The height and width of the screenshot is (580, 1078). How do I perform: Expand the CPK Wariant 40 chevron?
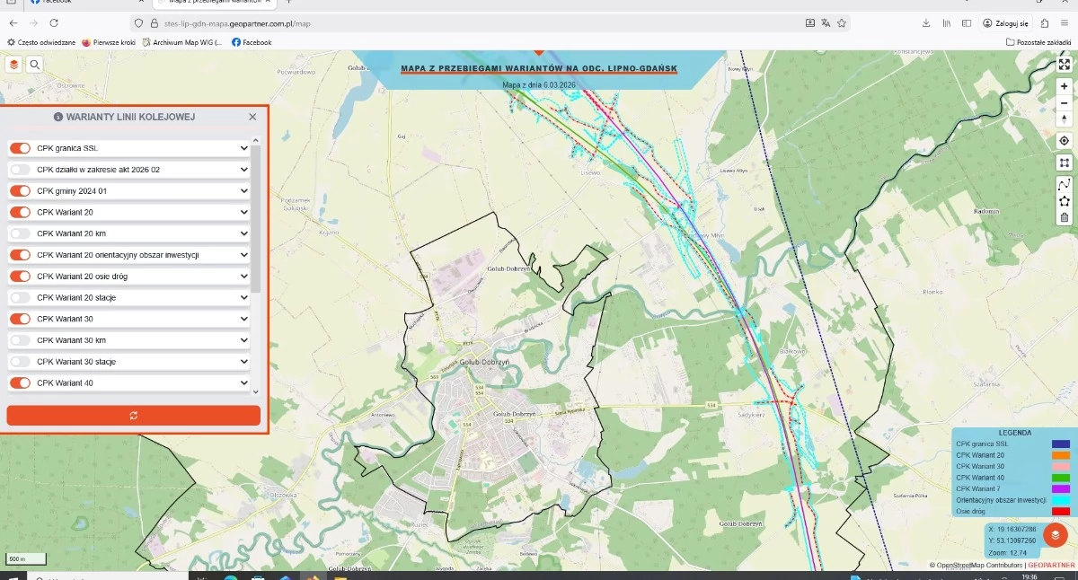click(x=243, y=383)
